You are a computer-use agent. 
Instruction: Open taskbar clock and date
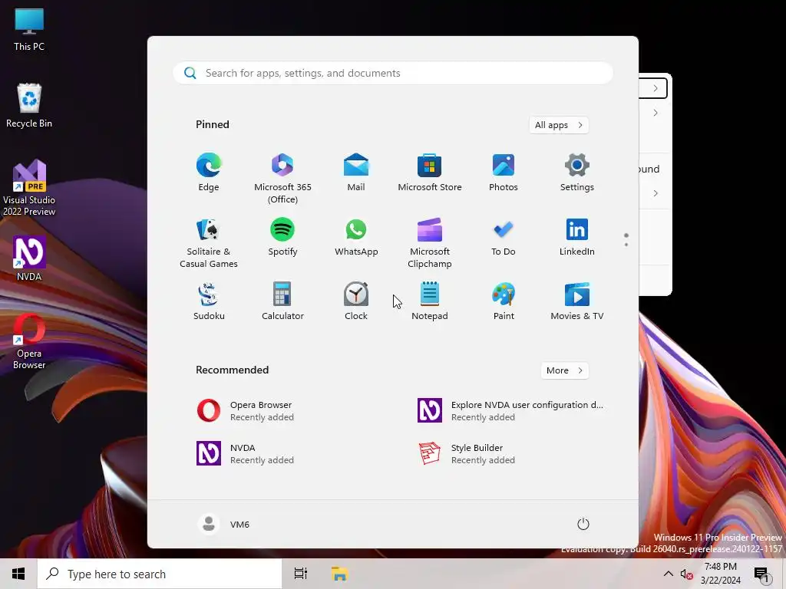(721, 574)
